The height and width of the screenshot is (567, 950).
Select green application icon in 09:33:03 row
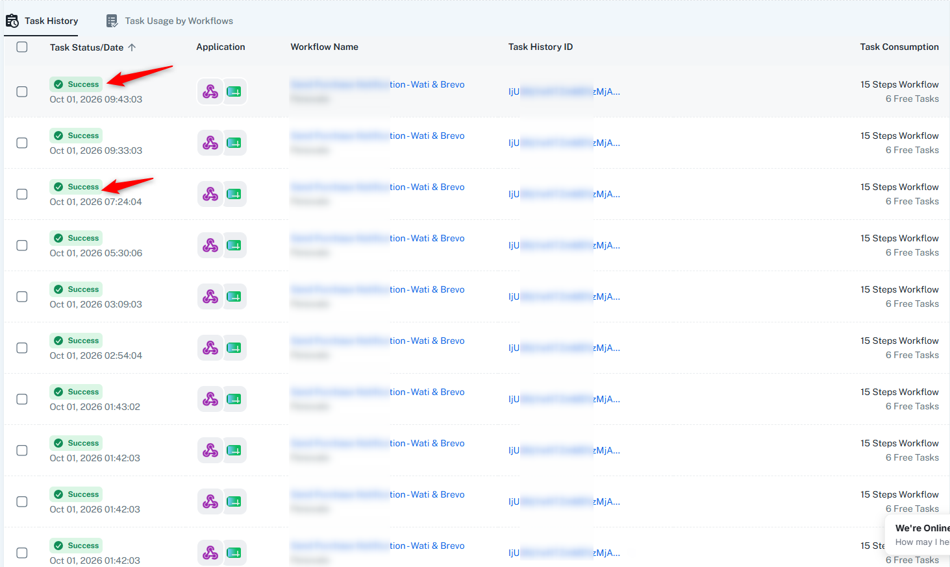tap(234, 143)
